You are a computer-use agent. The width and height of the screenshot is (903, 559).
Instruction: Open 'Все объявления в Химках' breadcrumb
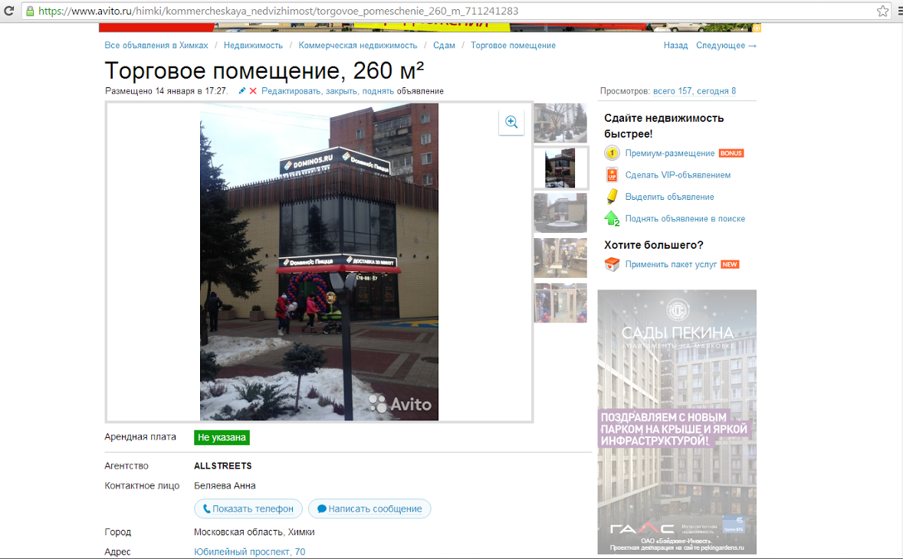(x=156, y=45)
